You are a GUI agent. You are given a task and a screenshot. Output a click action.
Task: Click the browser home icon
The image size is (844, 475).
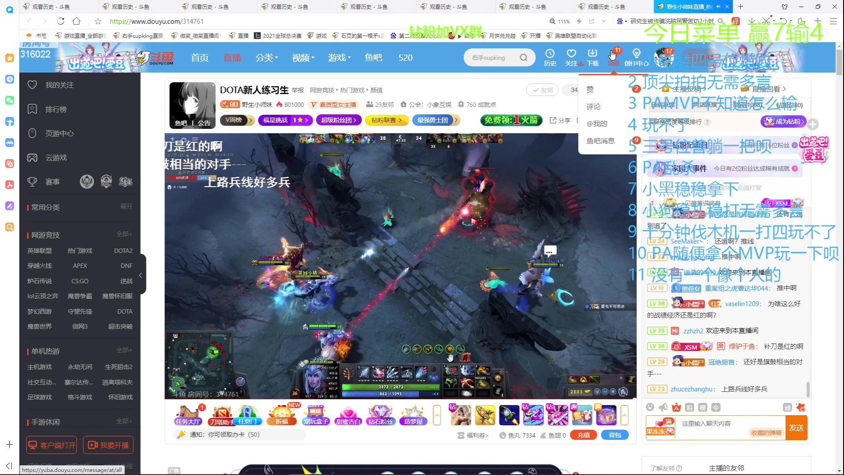click(x=76, y=21)
